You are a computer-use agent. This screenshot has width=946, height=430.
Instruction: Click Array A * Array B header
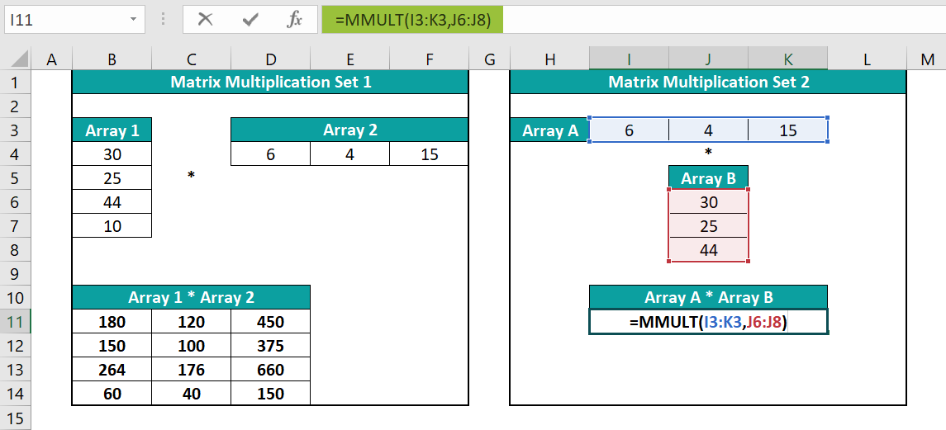pos(708,297)
